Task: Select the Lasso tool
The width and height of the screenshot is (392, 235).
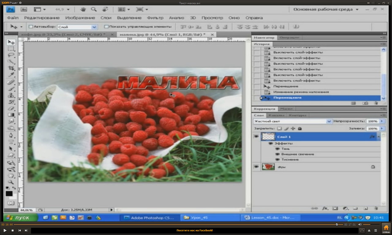Action: coord(11,55)
